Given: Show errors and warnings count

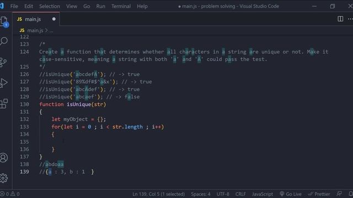Looking at the screenshot, I should (x=10, y=194).
